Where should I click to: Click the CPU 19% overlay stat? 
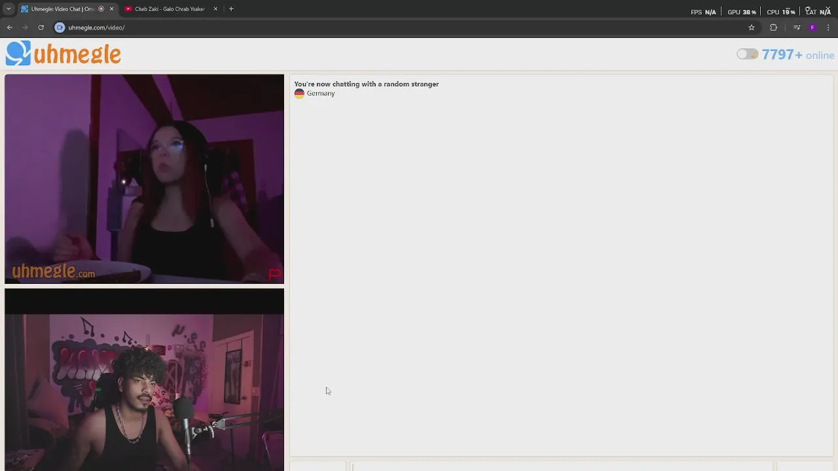781,12
